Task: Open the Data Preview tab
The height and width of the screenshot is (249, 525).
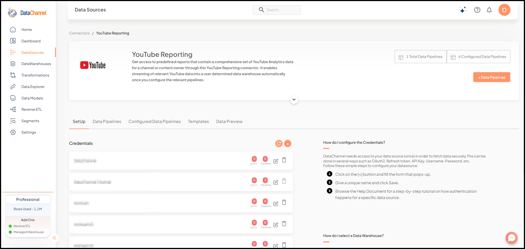Action: [x=229, y=121]
